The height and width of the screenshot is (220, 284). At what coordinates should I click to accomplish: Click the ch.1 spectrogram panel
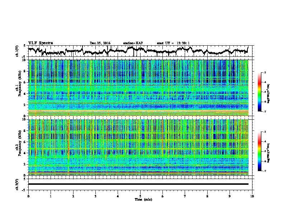tap(138, 88)
